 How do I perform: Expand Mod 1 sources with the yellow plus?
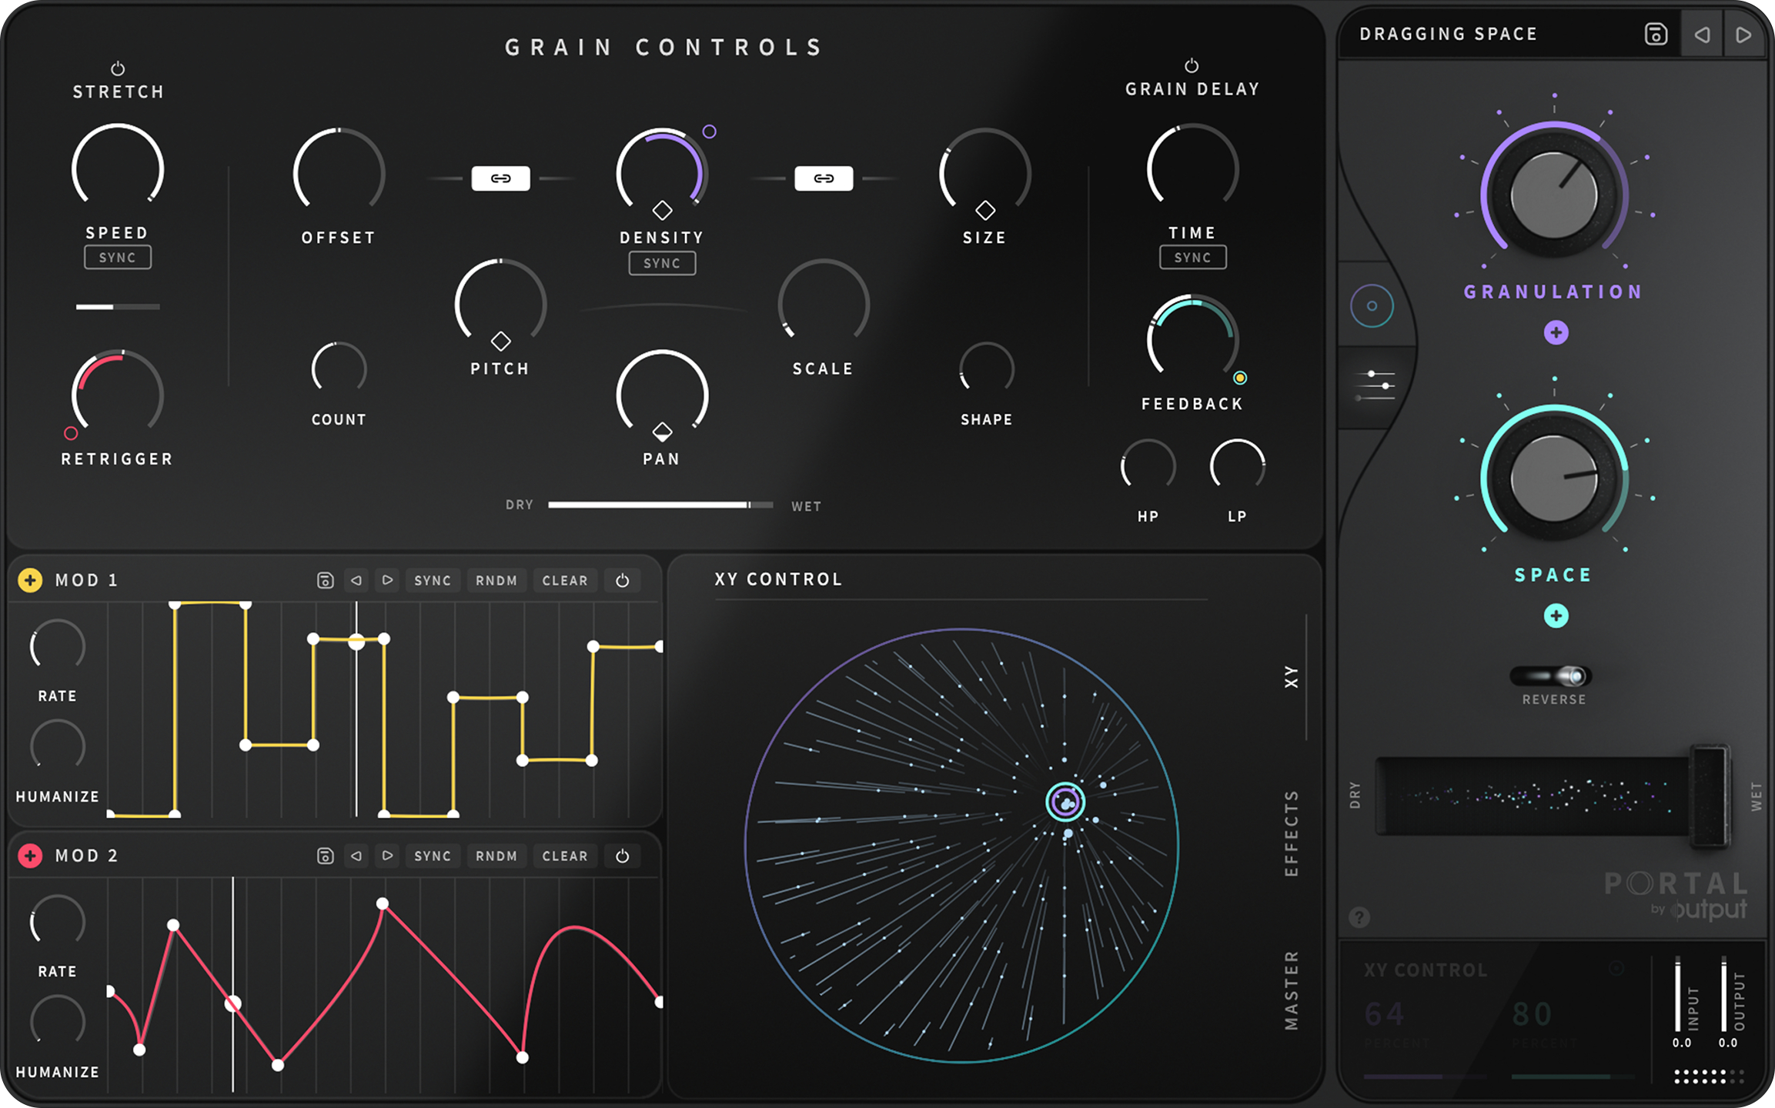click(x=30, y=580)
